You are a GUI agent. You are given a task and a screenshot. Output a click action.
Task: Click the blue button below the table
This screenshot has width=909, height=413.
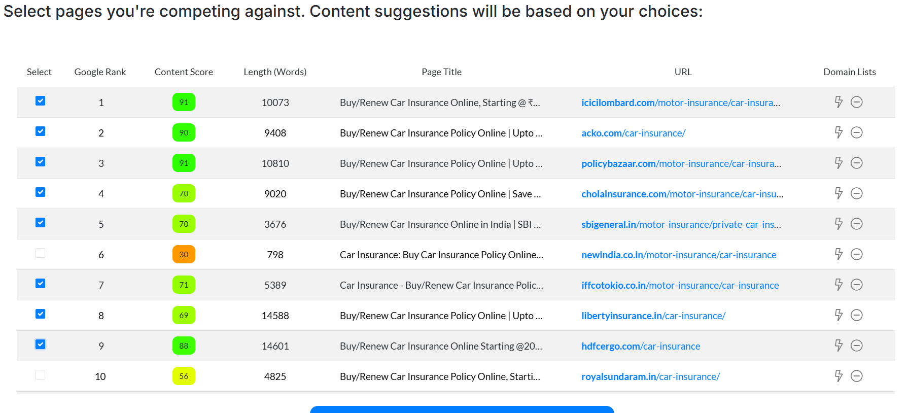462,409
